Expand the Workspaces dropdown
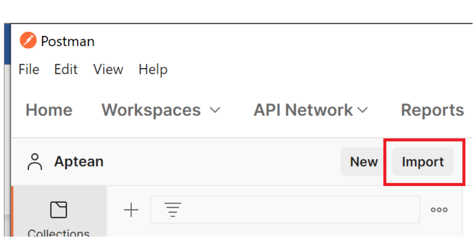The image size is (474, 240). [161, 110]
